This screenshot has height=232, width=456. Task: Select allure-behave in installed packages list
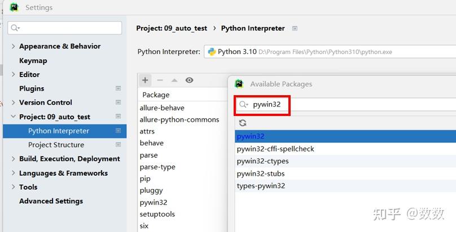click(x=162, y=108)
